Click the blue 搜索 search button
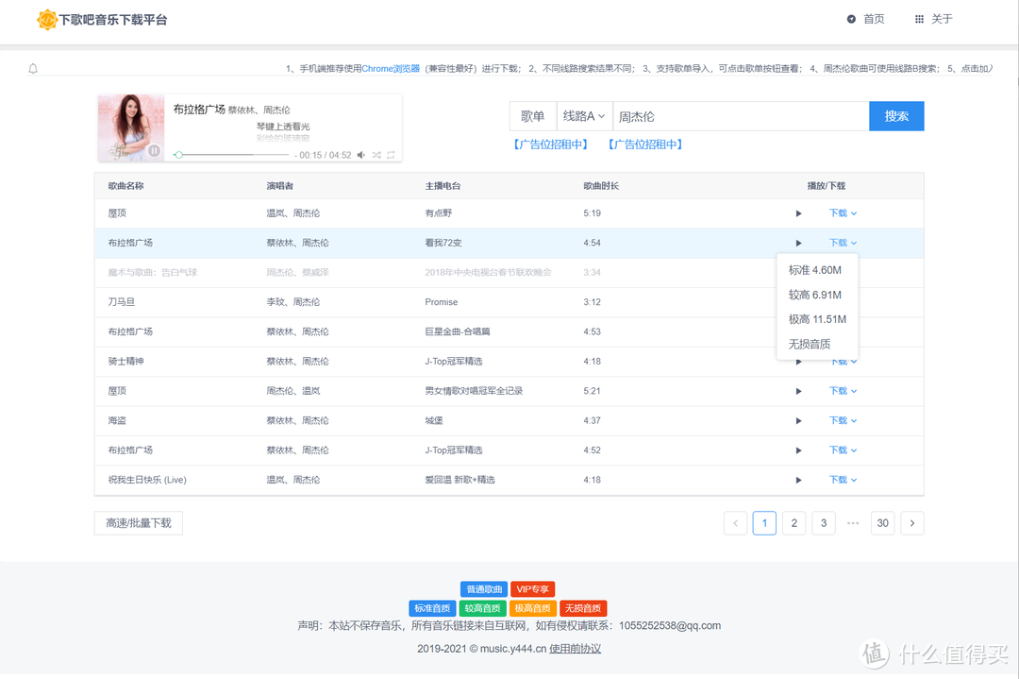The height and width of the screenshot is (679, 1019). click(896, 116)
